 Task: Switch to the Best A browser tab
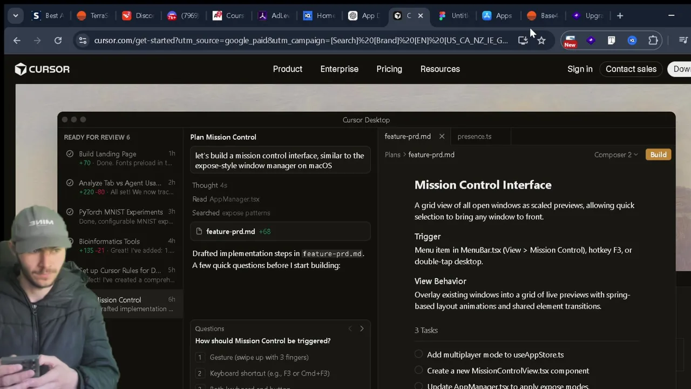click(x=48, y=16)
